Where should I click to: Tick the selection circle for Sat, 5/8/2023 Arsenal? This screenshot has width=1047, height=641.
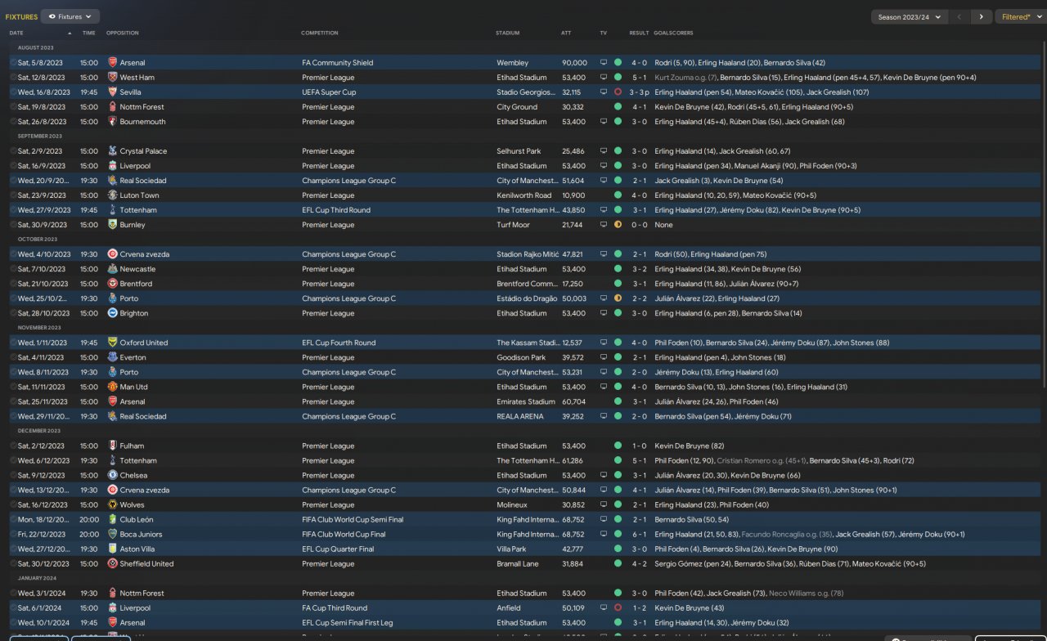pyautogui.click(x=13, y=62)
